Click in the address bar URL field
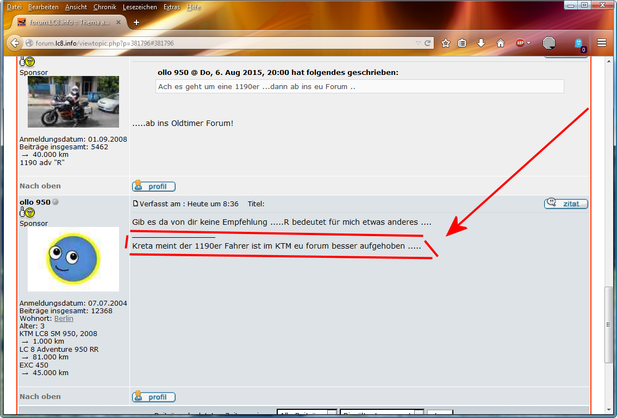 pos(217,43)
